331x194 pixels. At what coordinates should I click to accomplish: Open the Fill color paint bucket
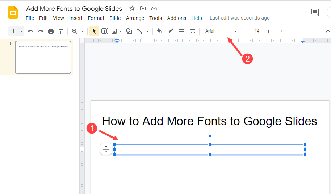click(x=160, y=31)
